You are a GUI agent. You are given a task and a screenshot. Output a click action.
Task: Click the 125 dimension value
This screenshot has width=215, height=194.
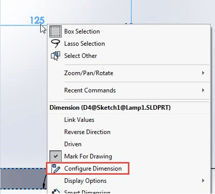coord(37,20)
